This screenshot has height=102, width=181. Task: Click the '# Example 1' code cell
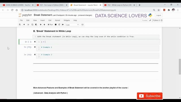[98, 48]
